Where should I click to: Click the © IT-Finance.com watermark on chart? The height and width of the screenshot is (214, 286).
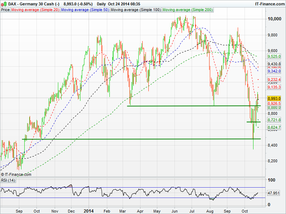pos(16,174)
